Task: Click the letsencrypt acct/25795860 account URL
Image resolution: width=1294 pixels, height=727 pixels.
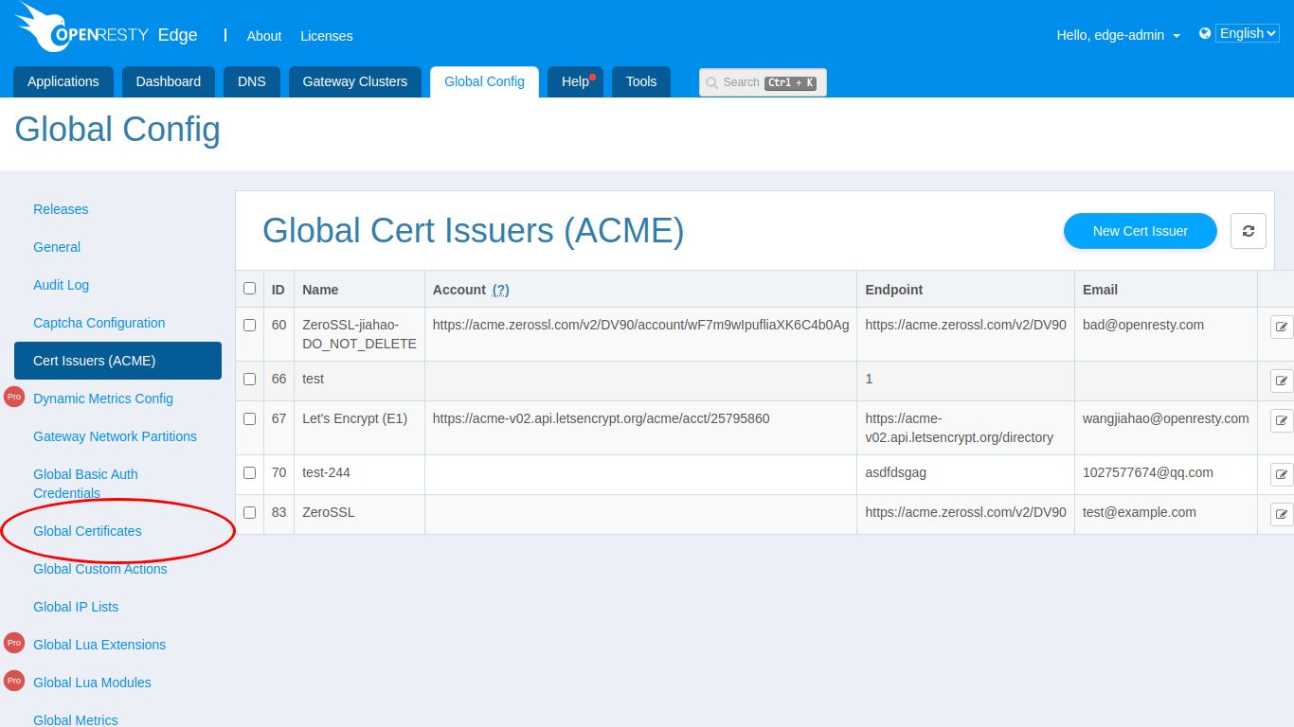Action: pyautogui.click(x=602, y=418)
